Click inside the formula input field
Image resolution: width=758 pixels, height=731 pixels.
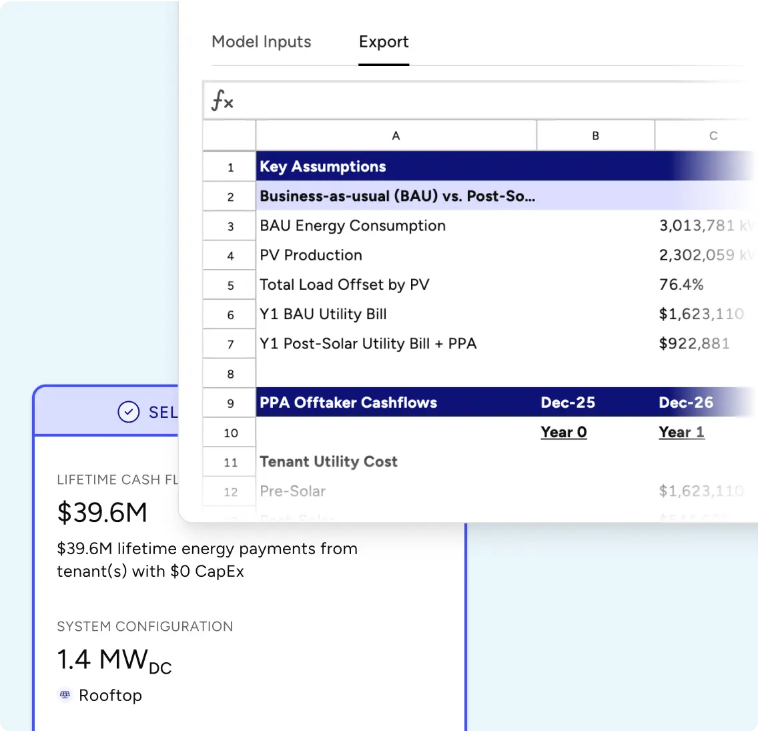tap(467, 101)
